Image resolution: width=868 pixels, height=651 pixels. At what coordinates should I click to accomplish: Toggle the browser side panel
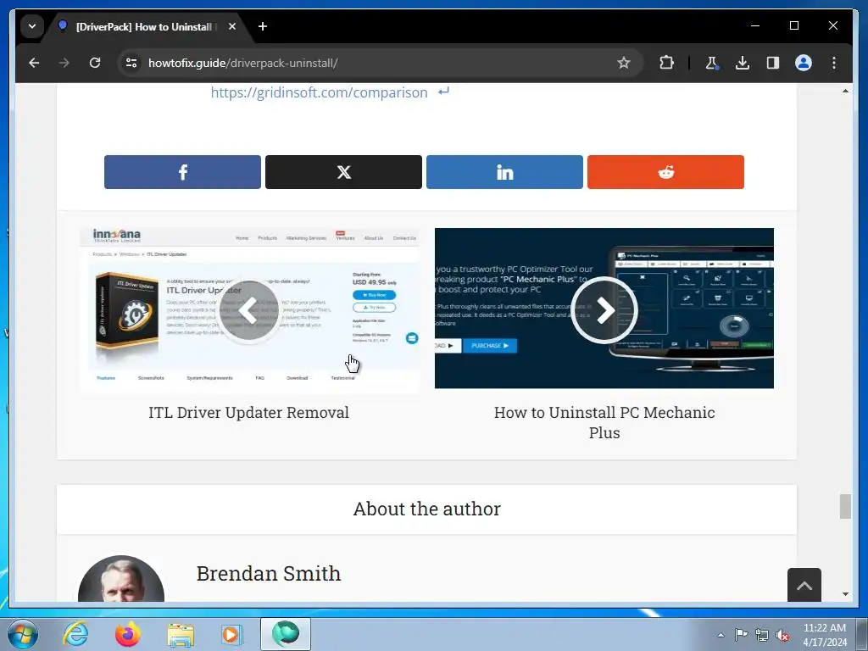pos(773,63)
